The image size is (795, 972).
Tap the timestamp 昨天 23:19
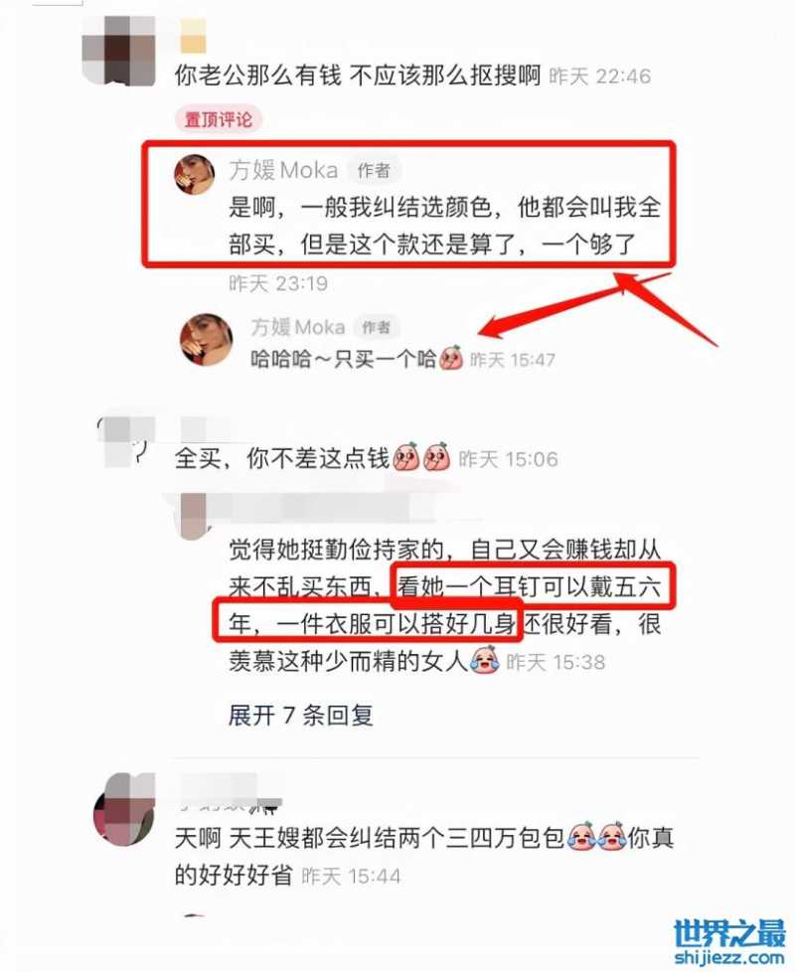(x=278, y=283)
